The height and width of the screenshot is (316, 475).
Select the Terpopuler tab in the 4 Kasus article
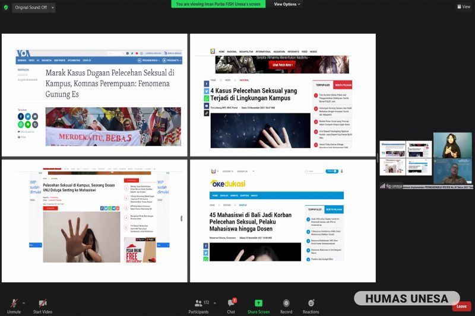point(323,85)
